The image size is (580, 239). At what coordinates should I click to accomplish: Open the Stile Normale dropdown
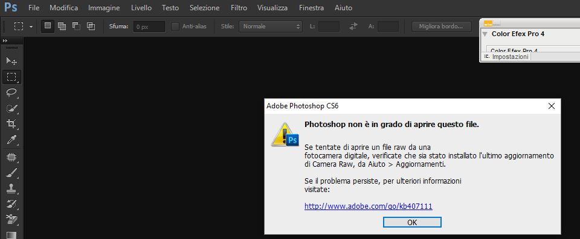[x=271, y=26]
